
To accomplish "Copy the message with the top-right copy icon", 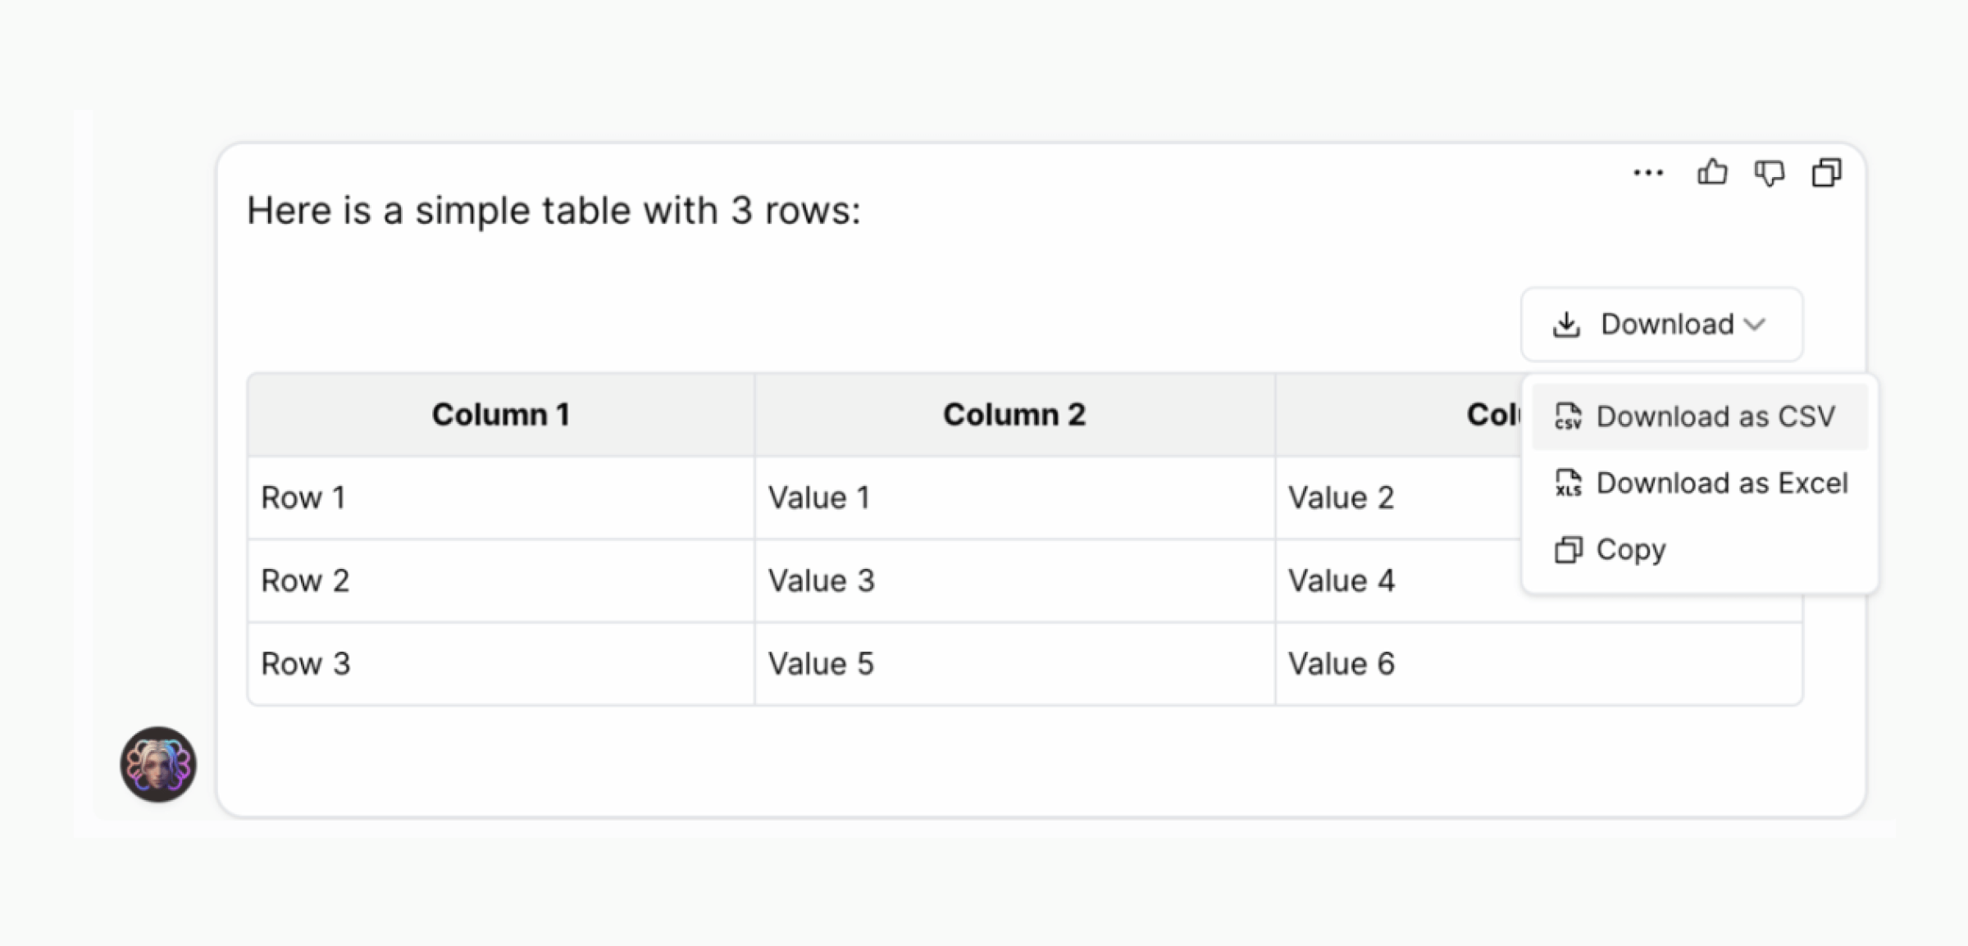I will [1827, 172].
